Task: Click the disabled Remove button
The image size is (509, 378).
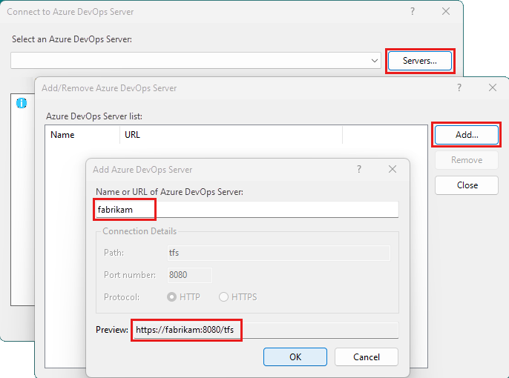Action: [x=467, y=160]
